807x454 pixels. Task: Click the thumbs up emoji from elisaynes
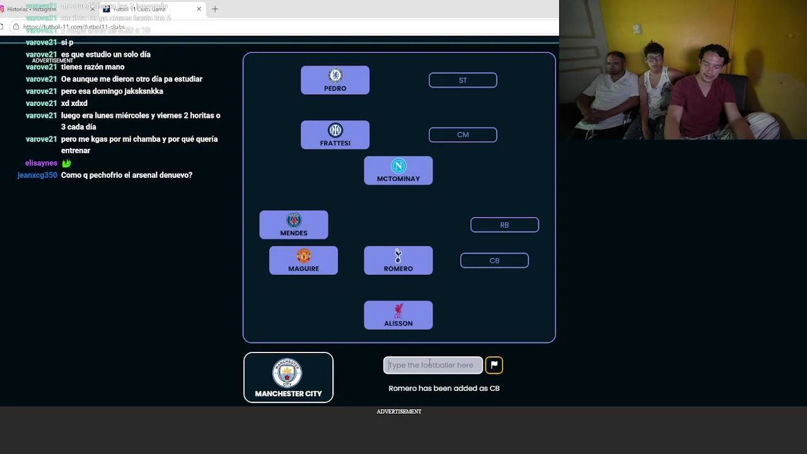[66, 163]
